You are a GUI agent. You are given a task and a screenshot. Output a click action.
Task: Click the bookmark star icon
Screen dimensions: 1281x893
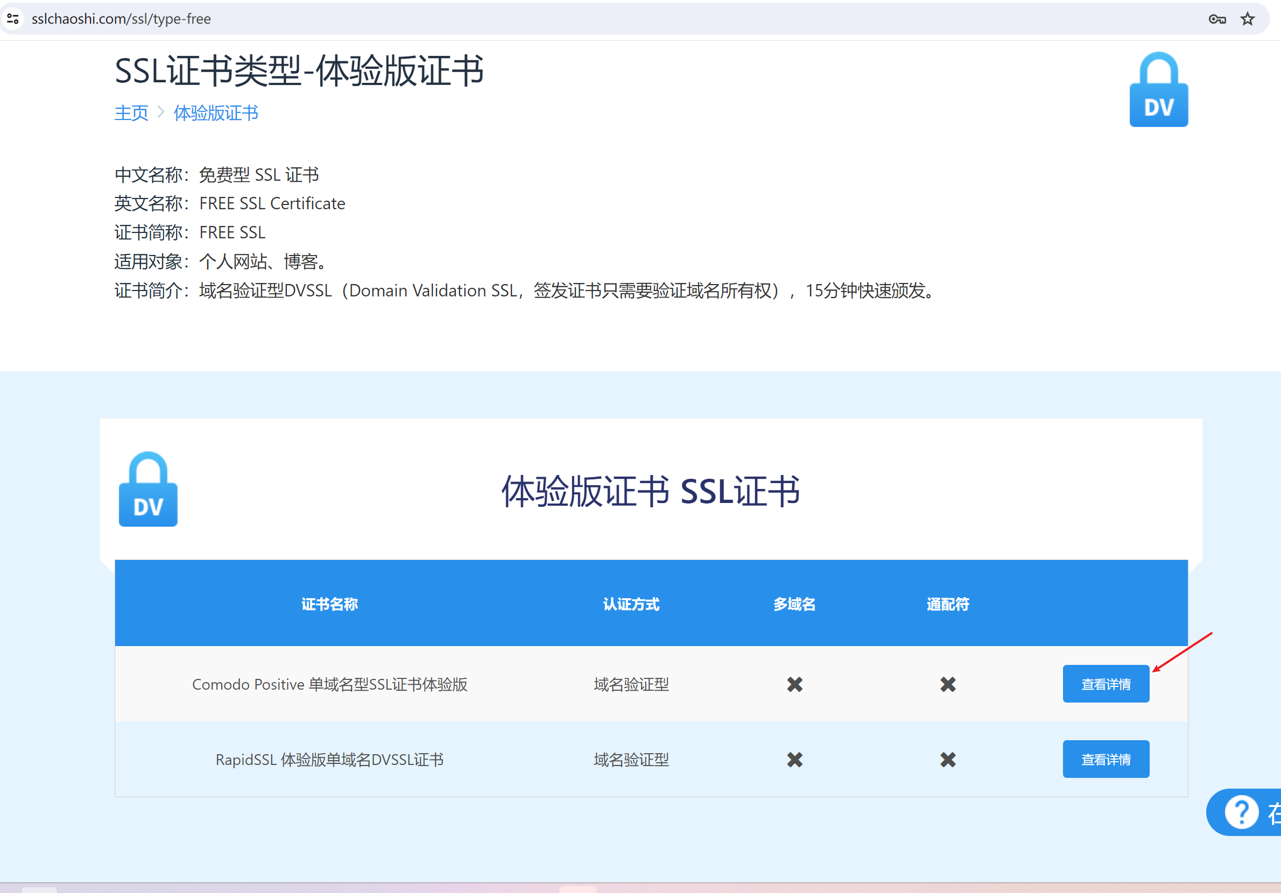point(1247,19)
